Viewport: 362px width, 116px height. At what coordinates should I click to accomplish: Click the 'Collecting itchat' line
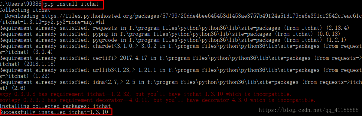pos(25,10)
